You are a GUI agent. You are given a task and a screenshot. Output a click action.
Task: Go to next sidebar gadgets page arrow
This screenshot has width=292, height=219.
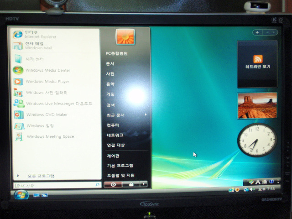click(x=274, y=32)
